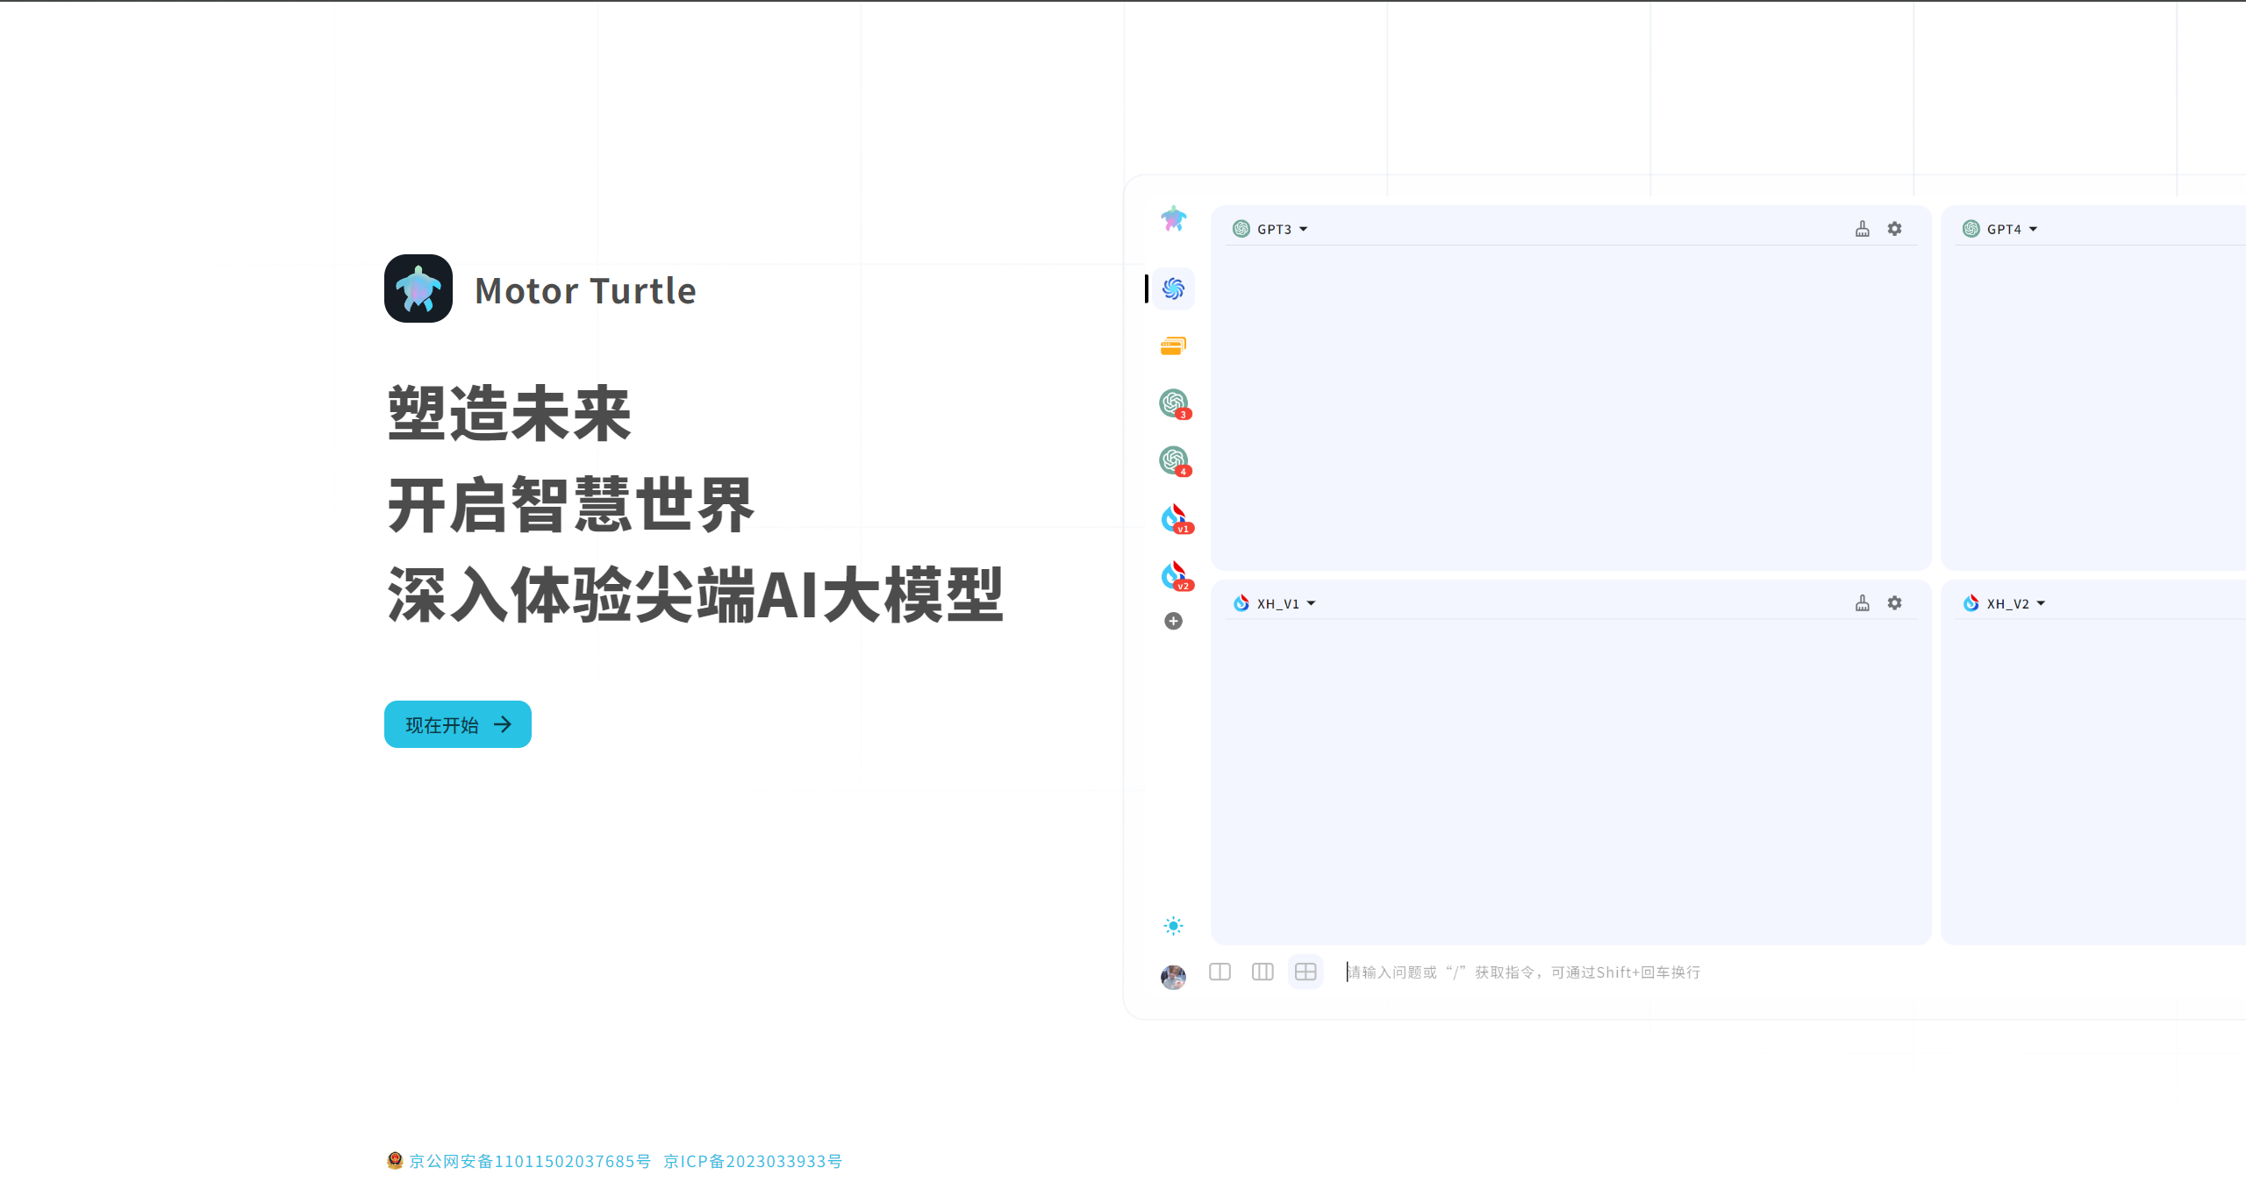Click the Motor Turtle title text
Viewport: 2246px width, 1182px height.
pos(585,290)
